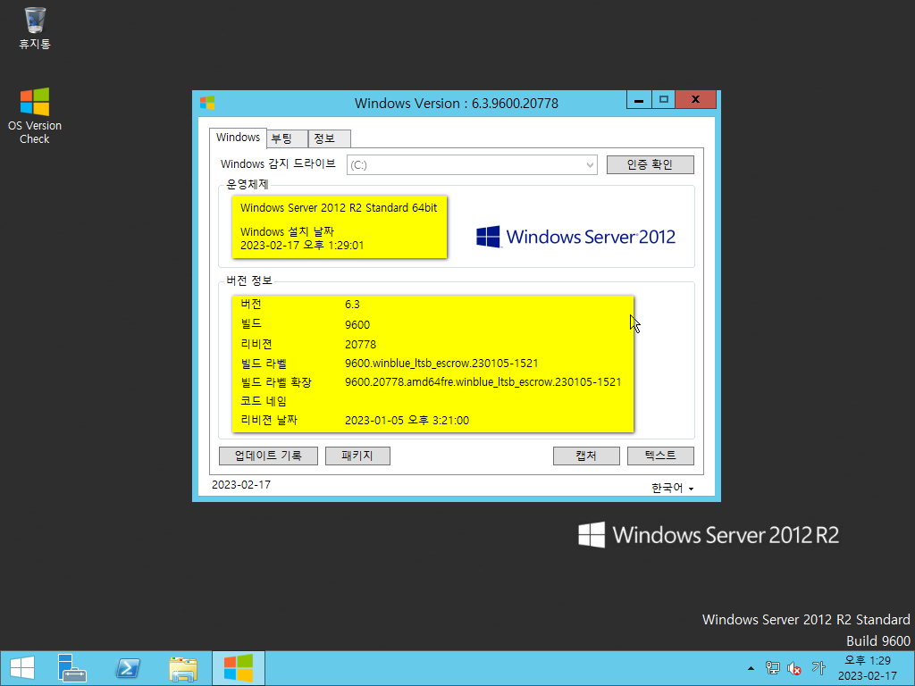This screenshot has width=915, height=686.
Task: Open File Explorer from taskbar
Action: pyautogui.click(x=183, y=668)
